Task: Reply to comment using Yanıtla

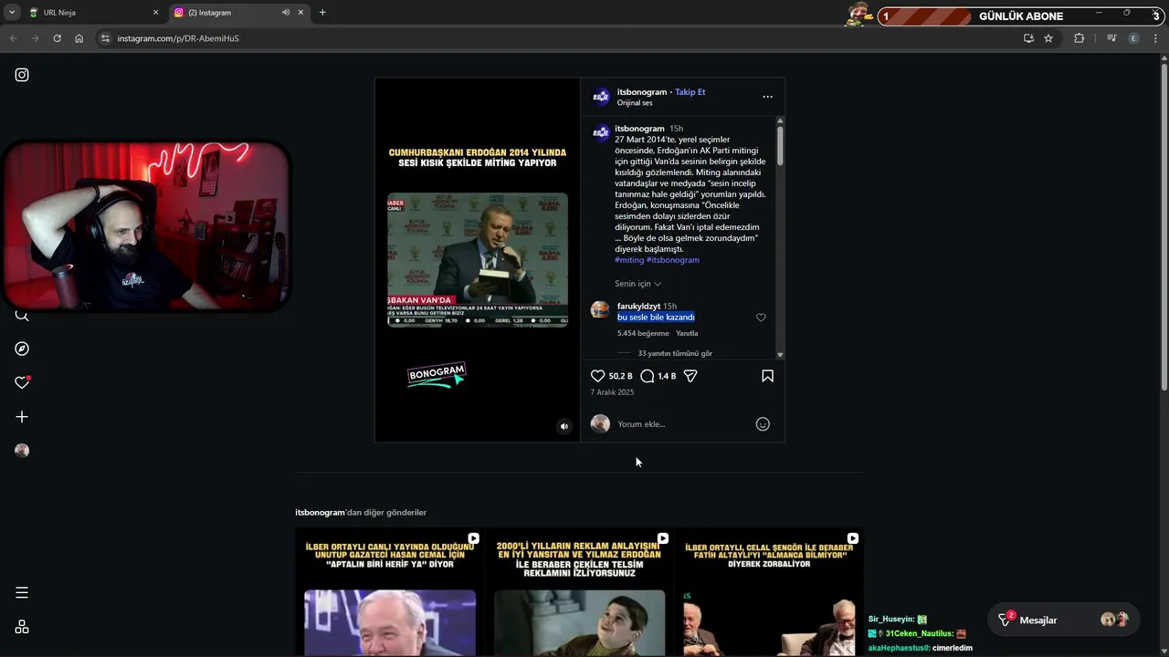Action: point(687,334)
